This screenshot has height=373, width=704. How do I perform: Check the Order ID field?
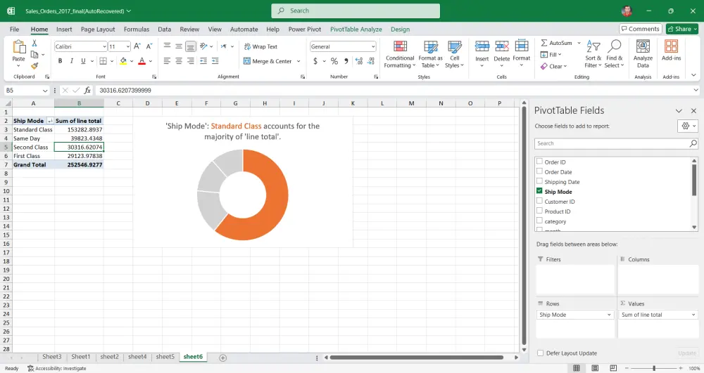point(539,161)
